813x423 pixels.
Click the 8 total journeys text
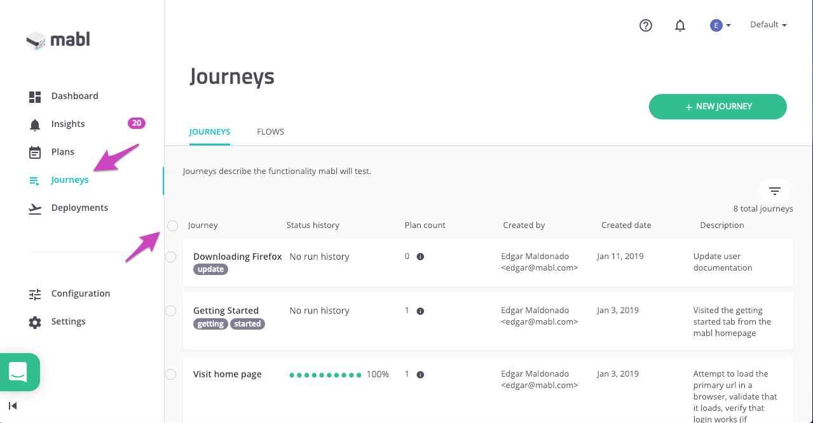click(763, 209)
